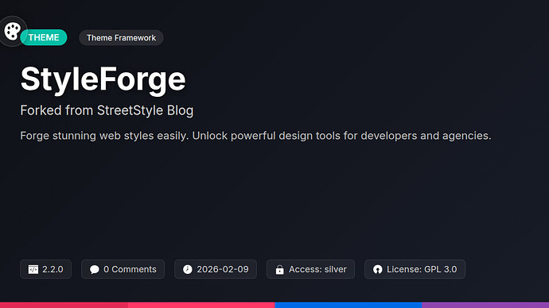Click the code version icon
This screenshot has width=549, height=308.
pos(33,269)
